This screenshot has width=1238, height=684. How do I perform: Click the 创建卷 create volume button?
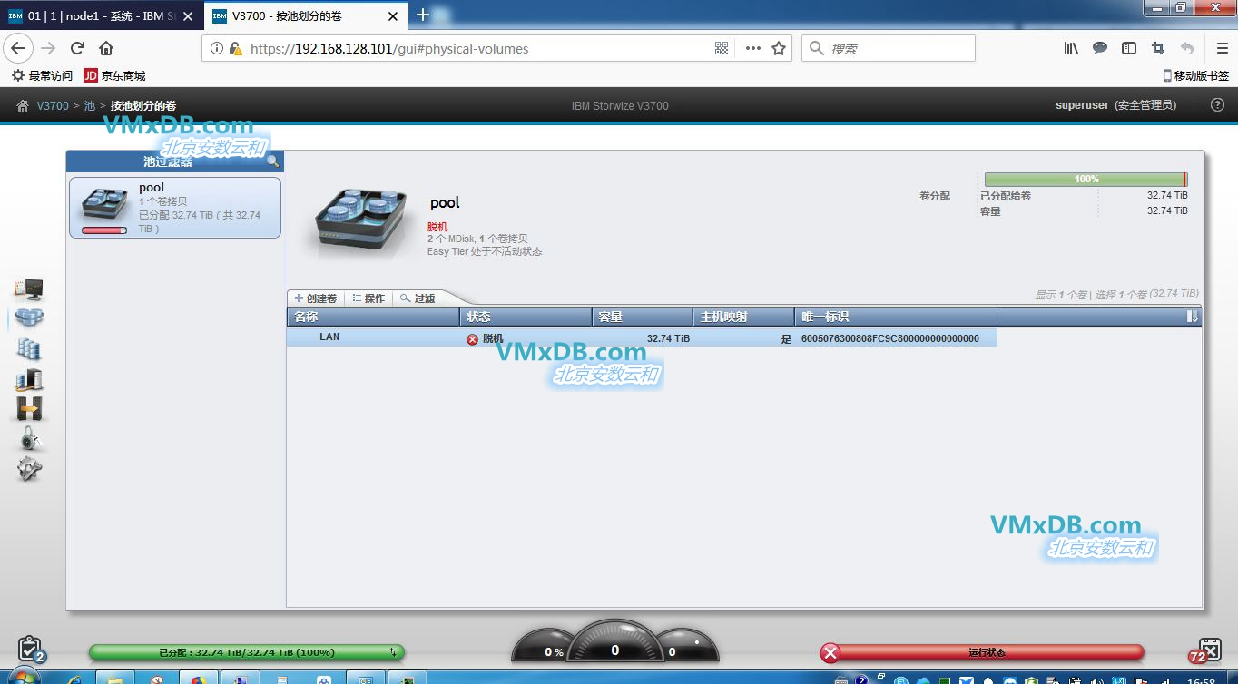[316, 298]
